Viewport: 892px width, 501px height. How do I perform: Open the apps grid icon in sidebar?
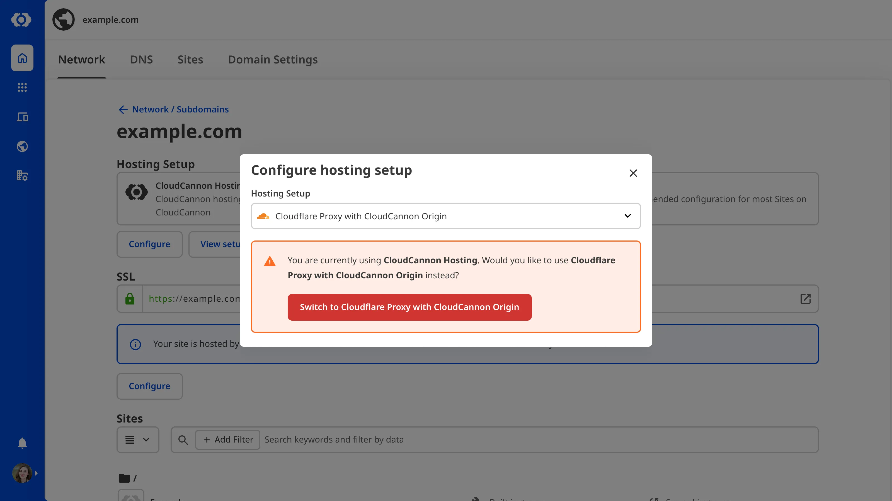click(x=22, y=87)
